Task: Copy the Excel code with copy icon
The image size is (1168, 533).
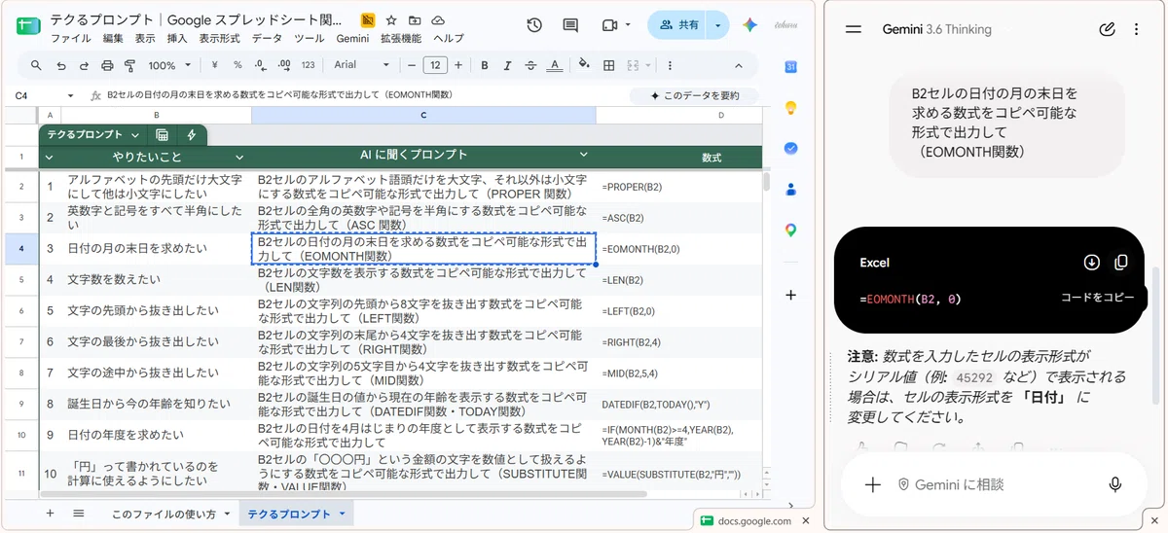Action: pos(1121,263)
